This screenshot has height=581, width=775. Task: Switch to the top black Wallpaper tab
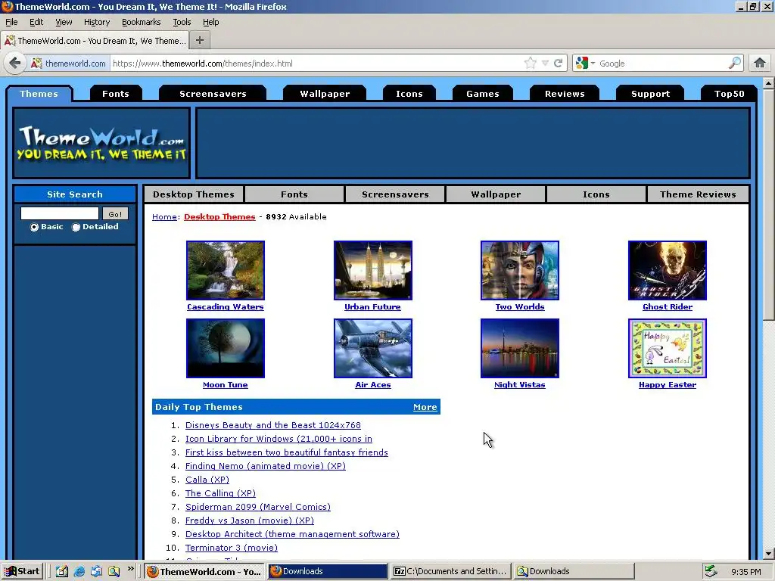tap(325, 94)
